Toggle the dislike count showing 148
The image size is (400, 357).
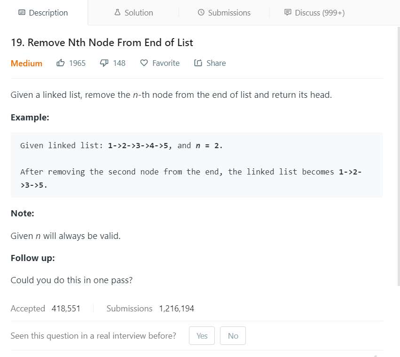pos(119,63)
